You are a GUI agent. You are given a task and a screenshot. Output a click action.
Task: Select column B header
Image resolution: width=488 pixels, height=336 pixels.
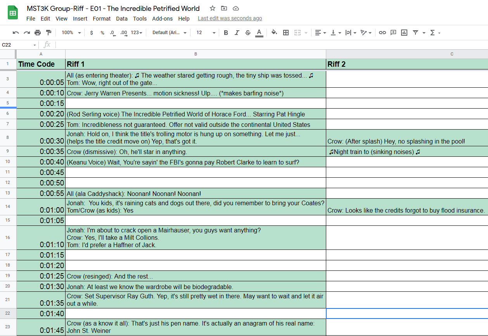coord(196,54)
